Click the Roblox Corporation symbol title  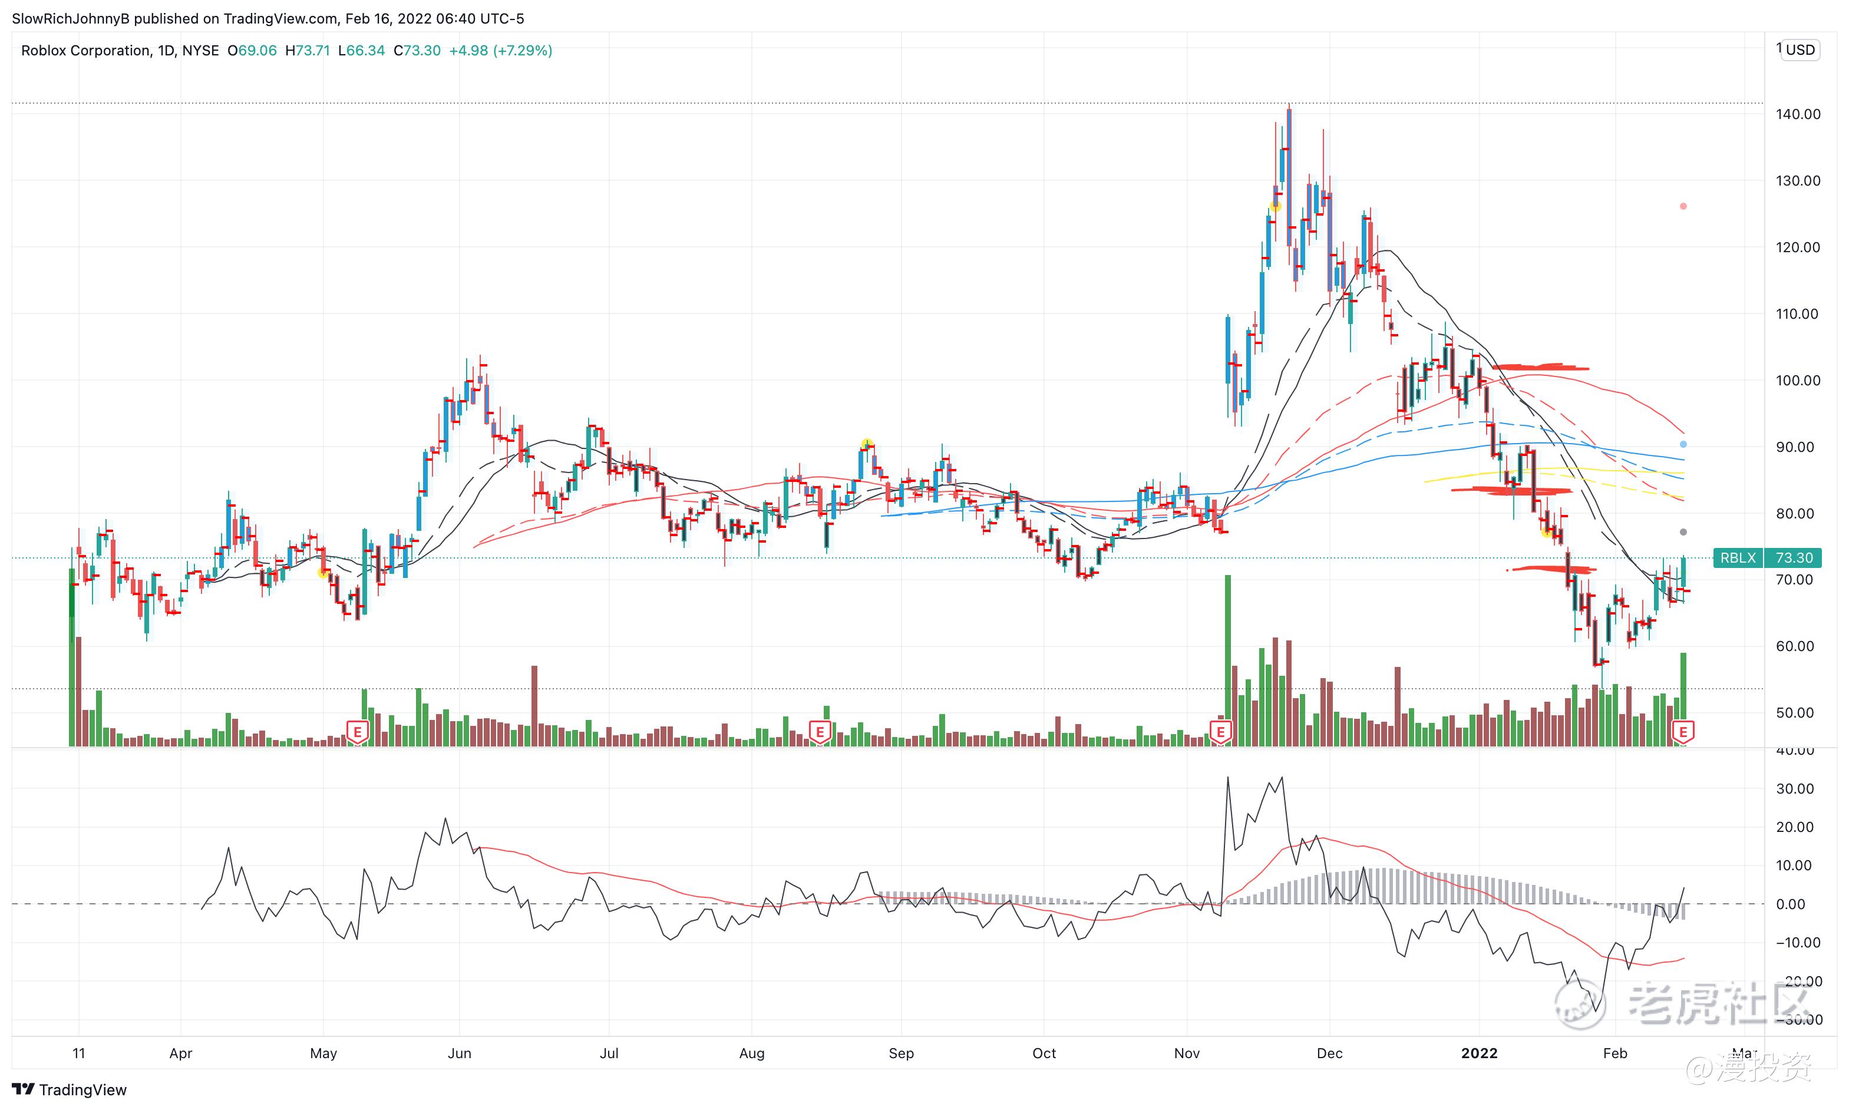tap(86, 51)
